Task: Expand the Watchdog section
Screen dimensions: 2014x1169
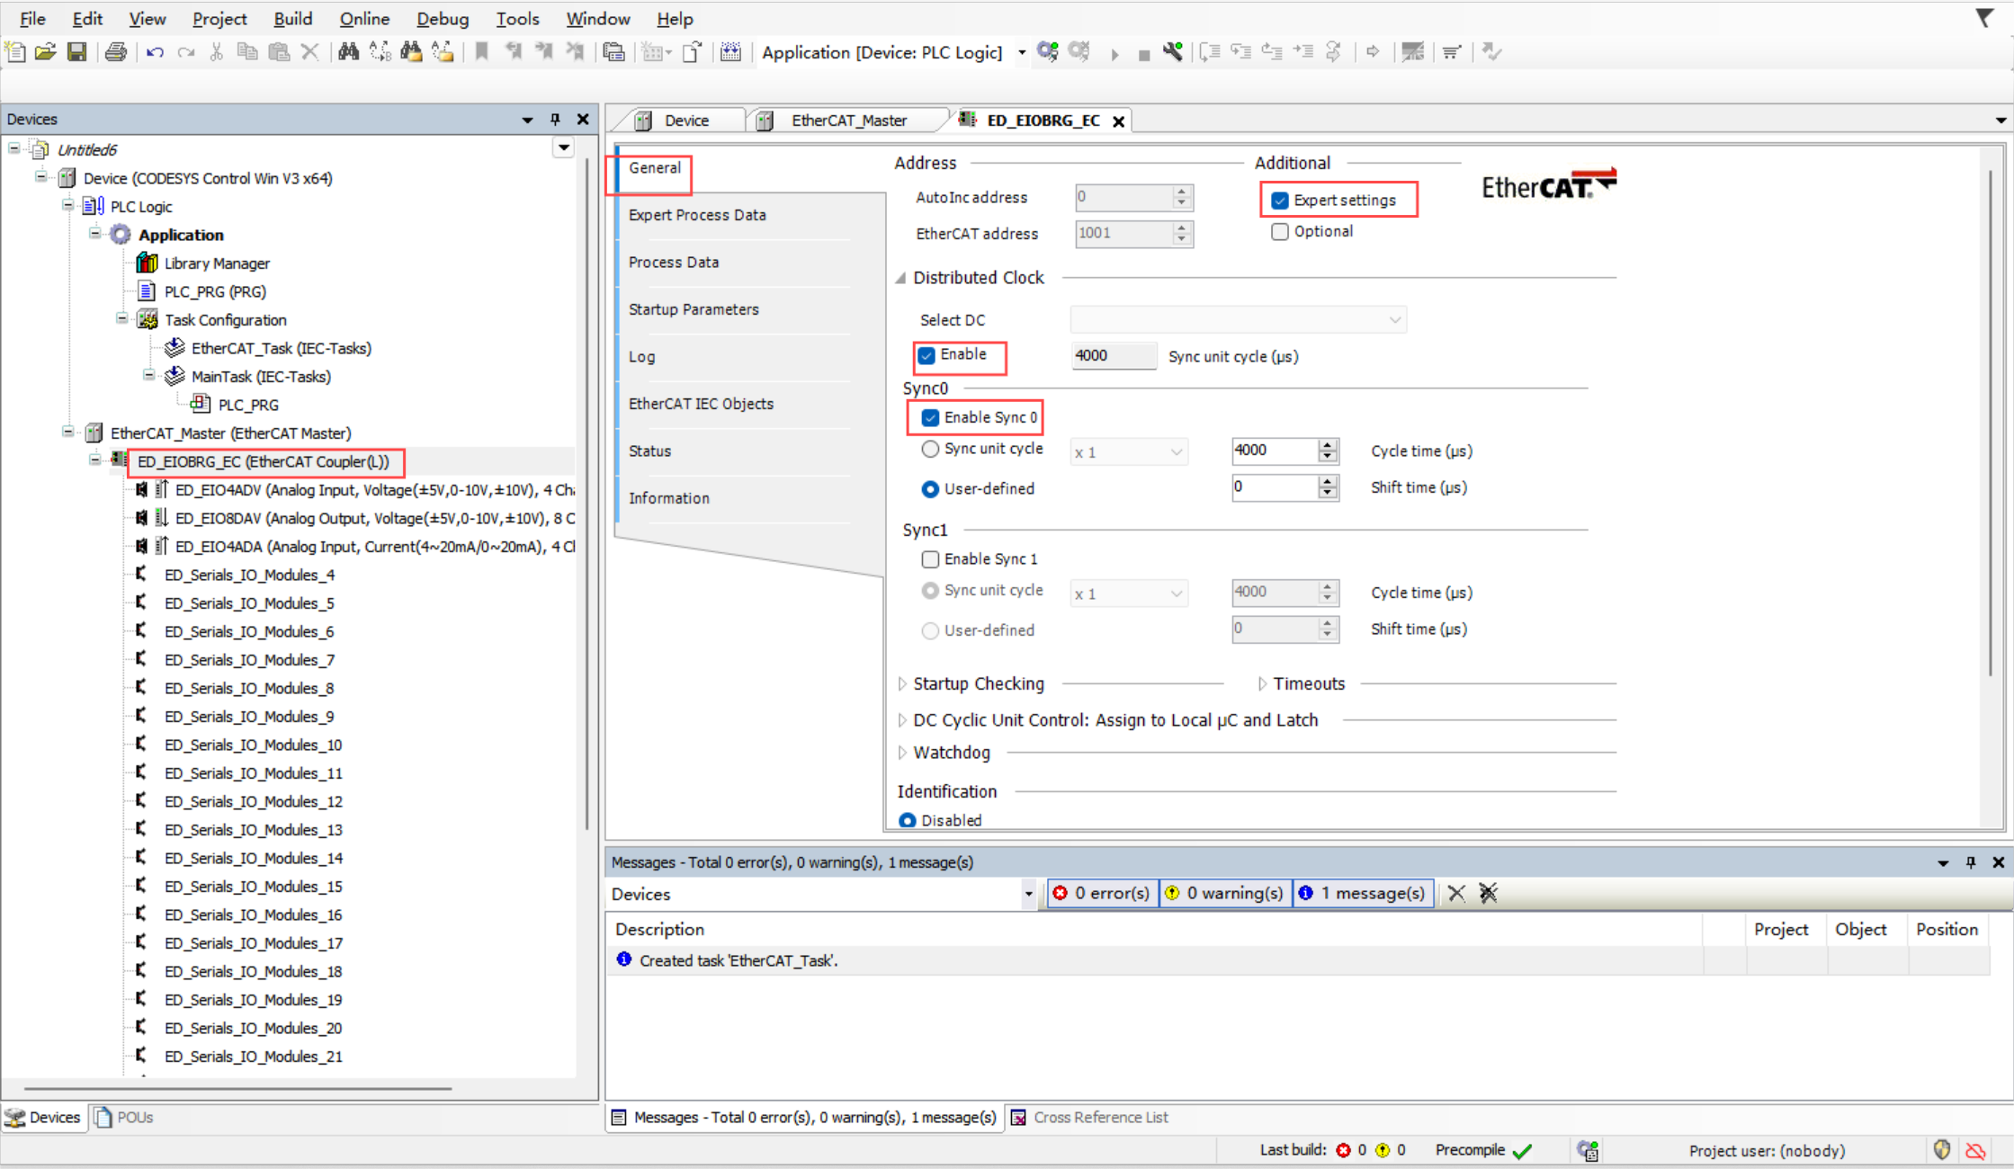Action: click(x=902, y=753)
